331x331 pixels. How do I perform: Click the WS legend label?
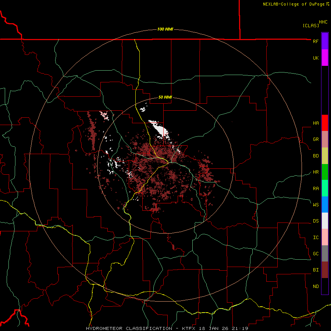(x=316, y=204)
